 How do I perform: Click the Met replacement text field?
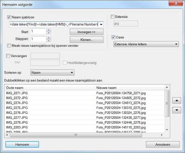pyautogui.click(x=45, y=63)
